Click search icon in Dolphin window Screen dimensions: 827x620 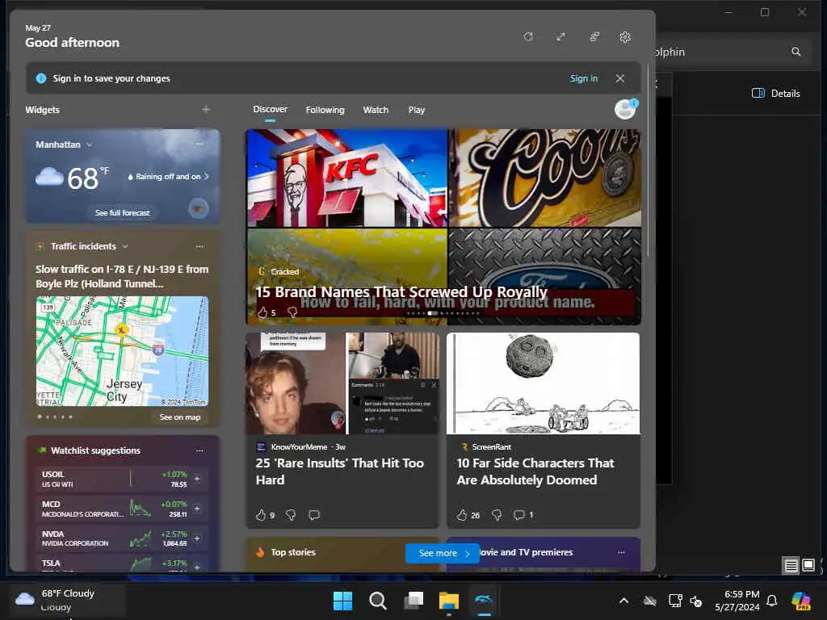pyautogui.click(x=796, y=52)
